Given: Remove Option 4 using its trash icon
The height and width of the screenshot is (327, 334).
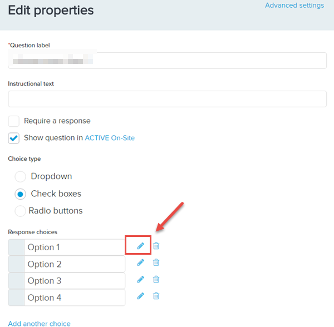Looking at the screenshot, I should (156, 296).
